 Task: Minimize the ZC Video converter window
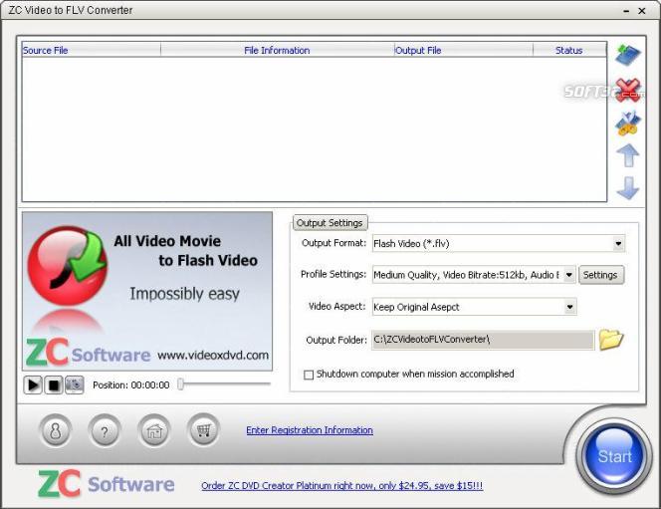pos(626,11)
